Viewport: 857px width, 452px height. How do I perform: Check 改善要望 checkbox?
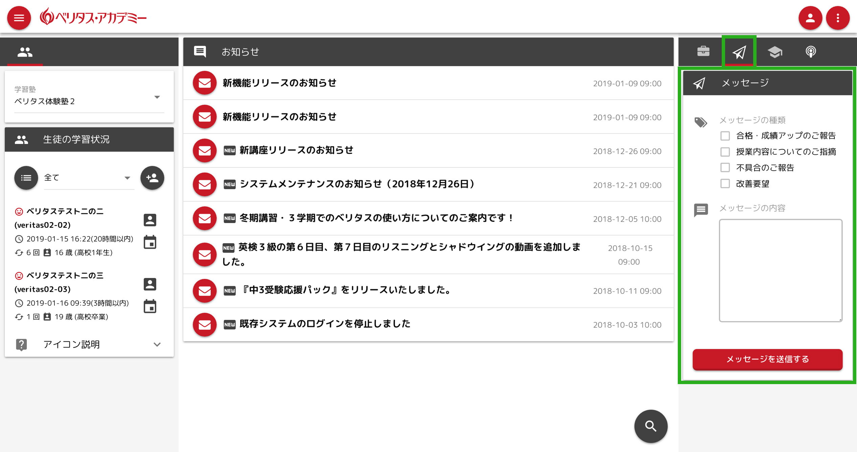coord(725,183)
